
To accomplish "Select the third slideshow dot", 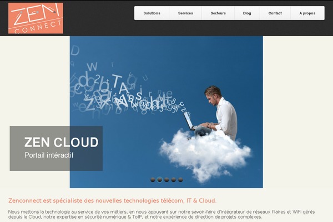I will pyautogui.click(x=167, y=180).
